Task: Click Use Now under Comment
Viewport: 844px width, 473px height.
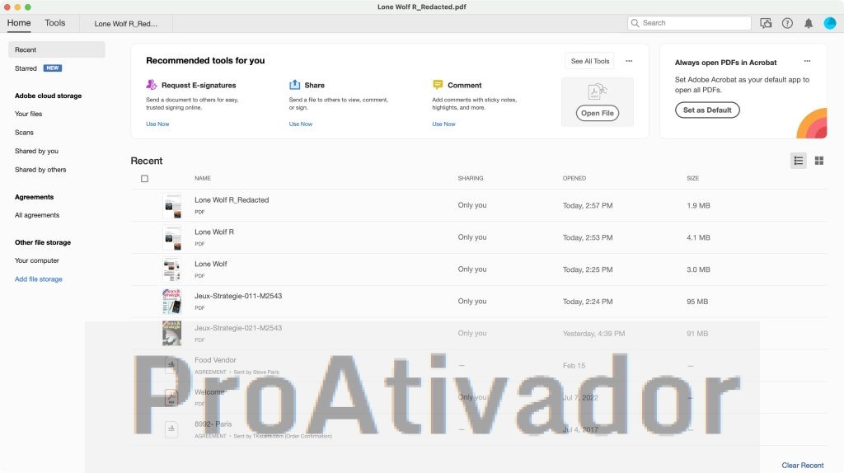Action: pos(444,124)
